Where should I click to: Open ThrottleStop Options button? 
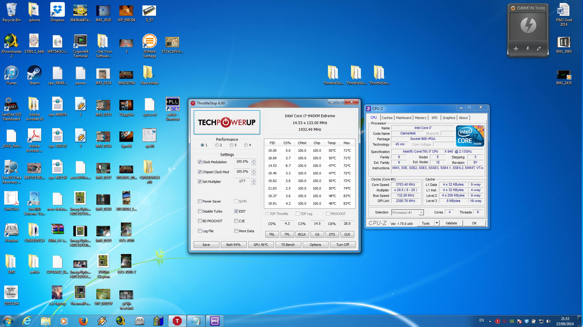(315, 245)
